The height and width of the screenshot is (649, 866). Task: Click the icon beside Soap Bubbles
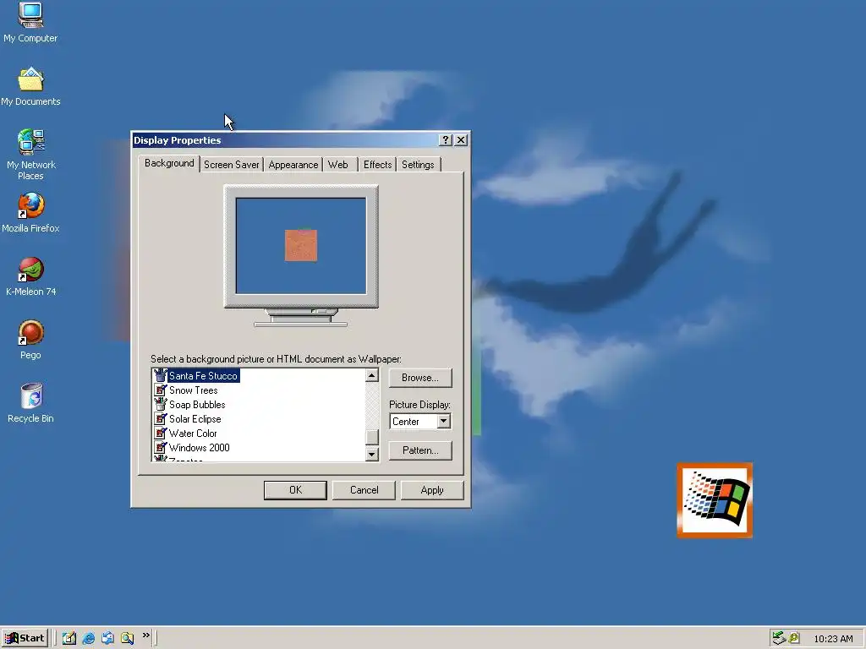click(x=160, y=405)
